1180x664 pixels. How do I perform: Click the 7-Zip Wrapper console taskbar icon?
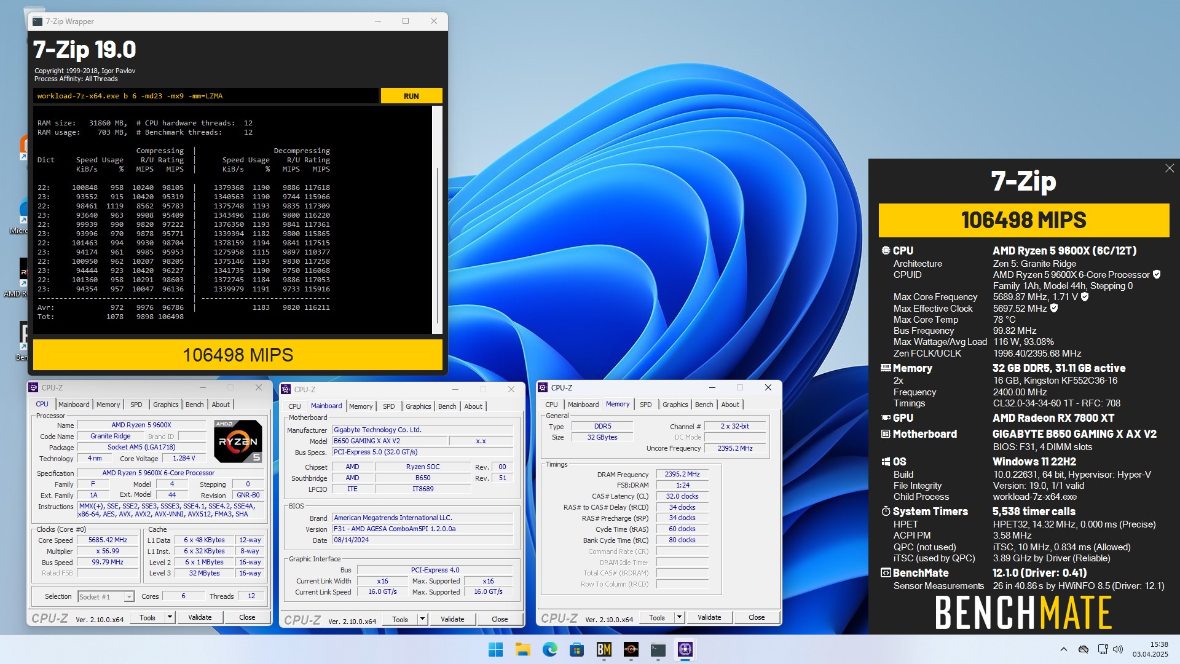click(x=658, y=649)
